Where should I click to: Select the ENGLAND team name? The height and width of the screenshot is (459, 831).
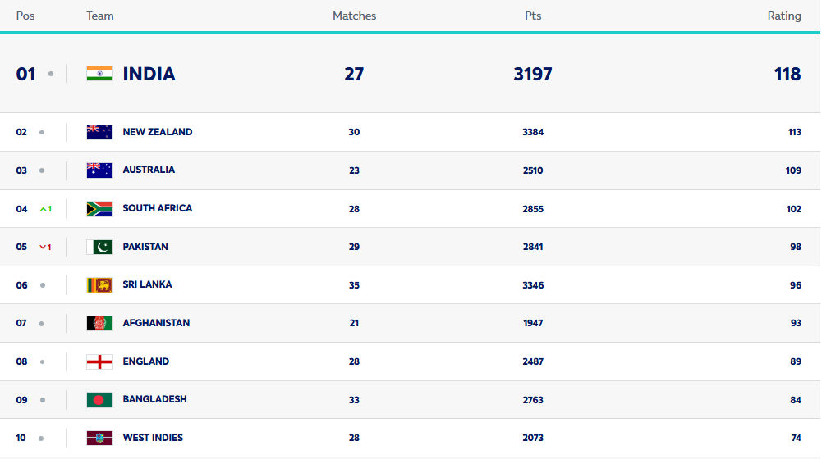point(145,361)
